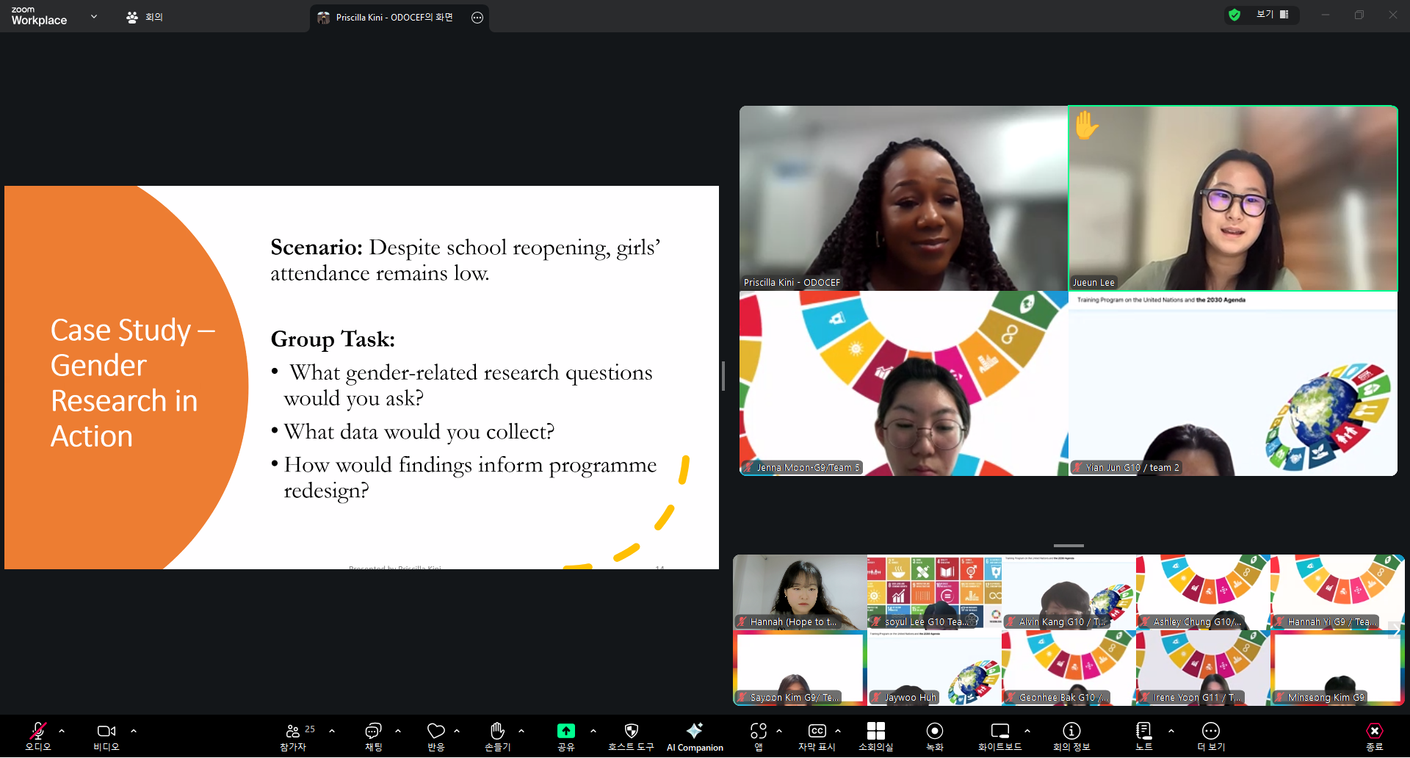Select Geonhee Bak G10 video thumbnail

coord(1069,668)
